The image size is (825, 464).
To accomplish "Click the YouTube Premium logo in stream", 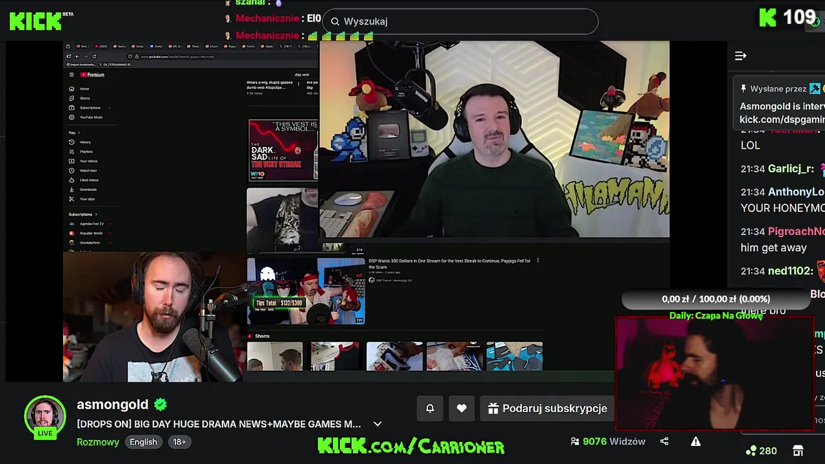I will coord(92,75).
